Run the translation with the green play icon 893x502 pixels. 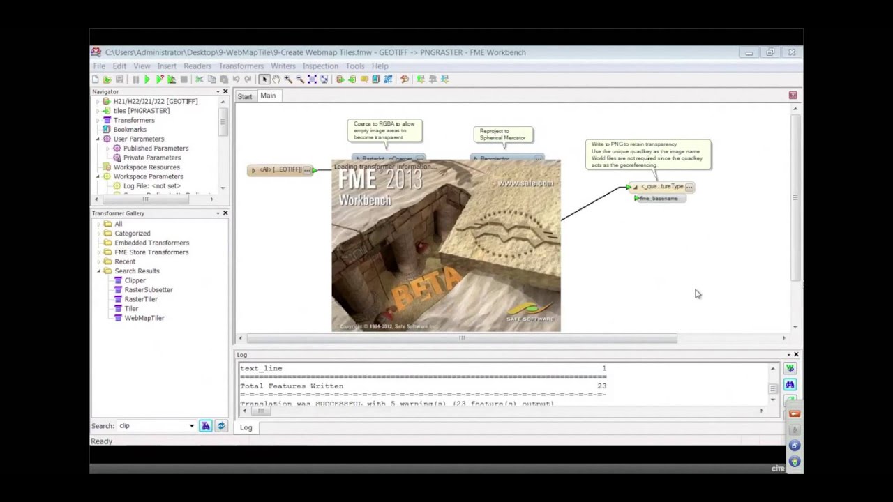[x=147, y=79]
